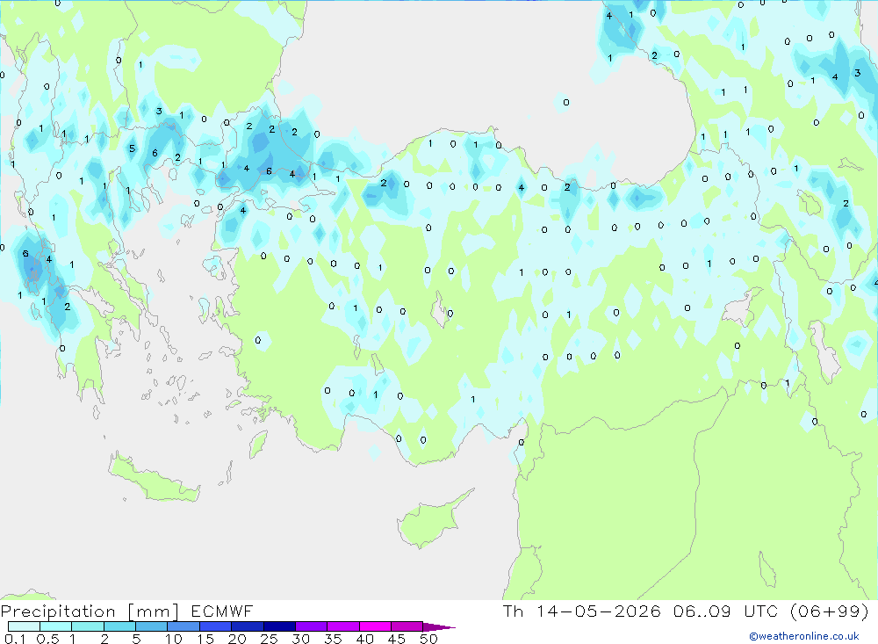Click the '06..09' time range text

pos(702,611)
